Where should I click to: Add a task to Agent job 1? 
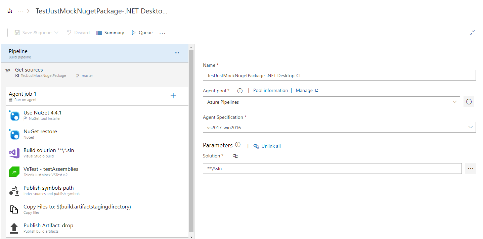click(173, 96)
